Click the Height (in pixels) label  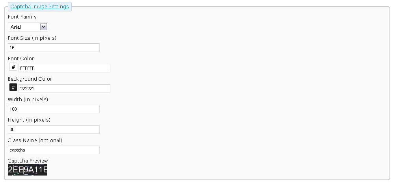click(29, 120)
